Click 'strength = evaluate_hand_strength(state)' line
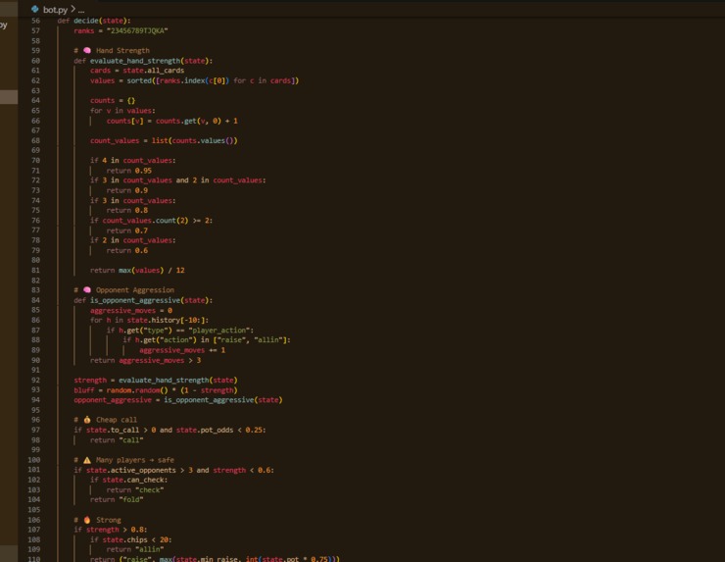The height and width of the screenshot is (562, 725). coord(156,381)
